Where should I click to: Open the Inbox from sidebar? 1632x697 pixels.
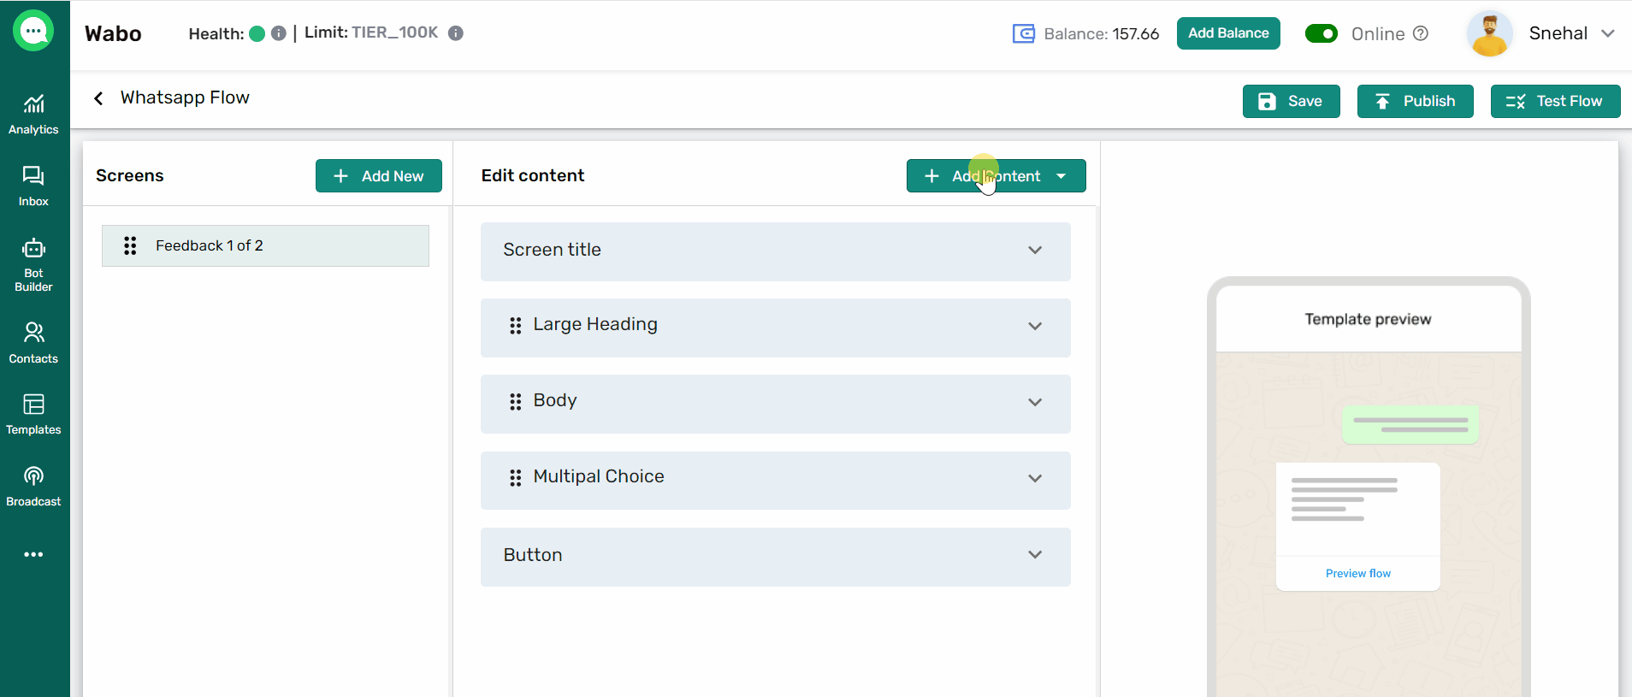[x=33, y=186]
